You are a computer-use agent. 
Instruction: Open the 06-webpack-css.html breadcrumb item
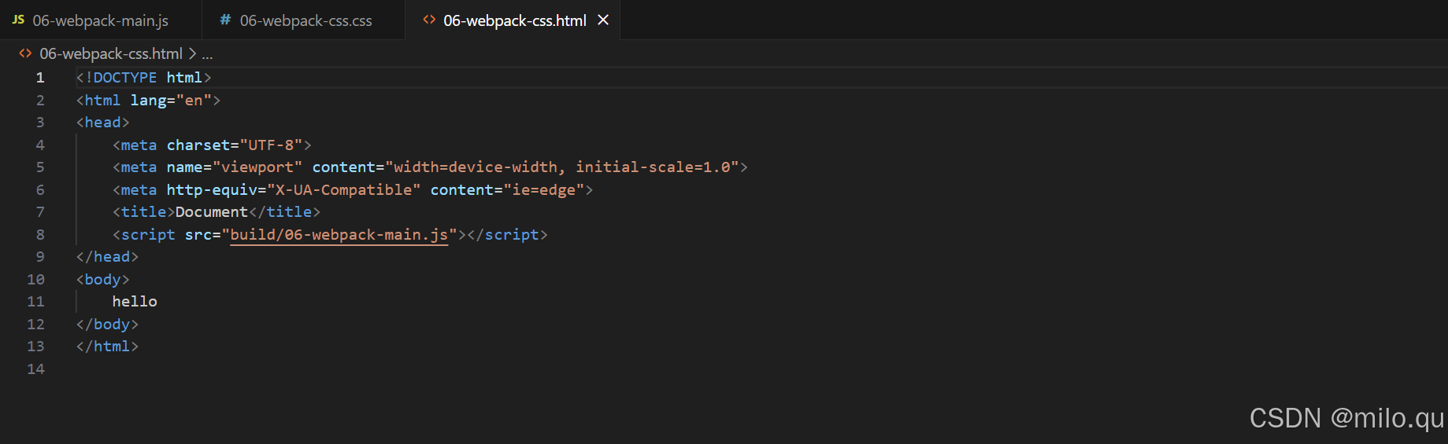point(111,53)
